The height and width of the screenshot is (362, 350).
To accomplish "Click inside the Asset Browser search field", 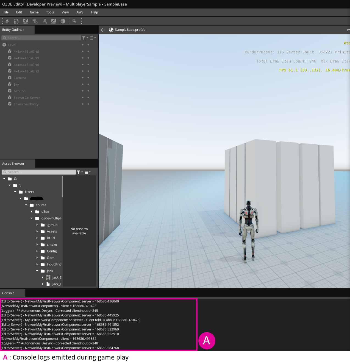I will pos(38,172).
